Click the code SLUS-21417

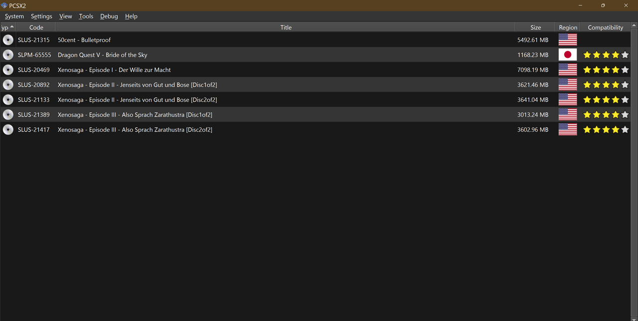tap(34, 130)
